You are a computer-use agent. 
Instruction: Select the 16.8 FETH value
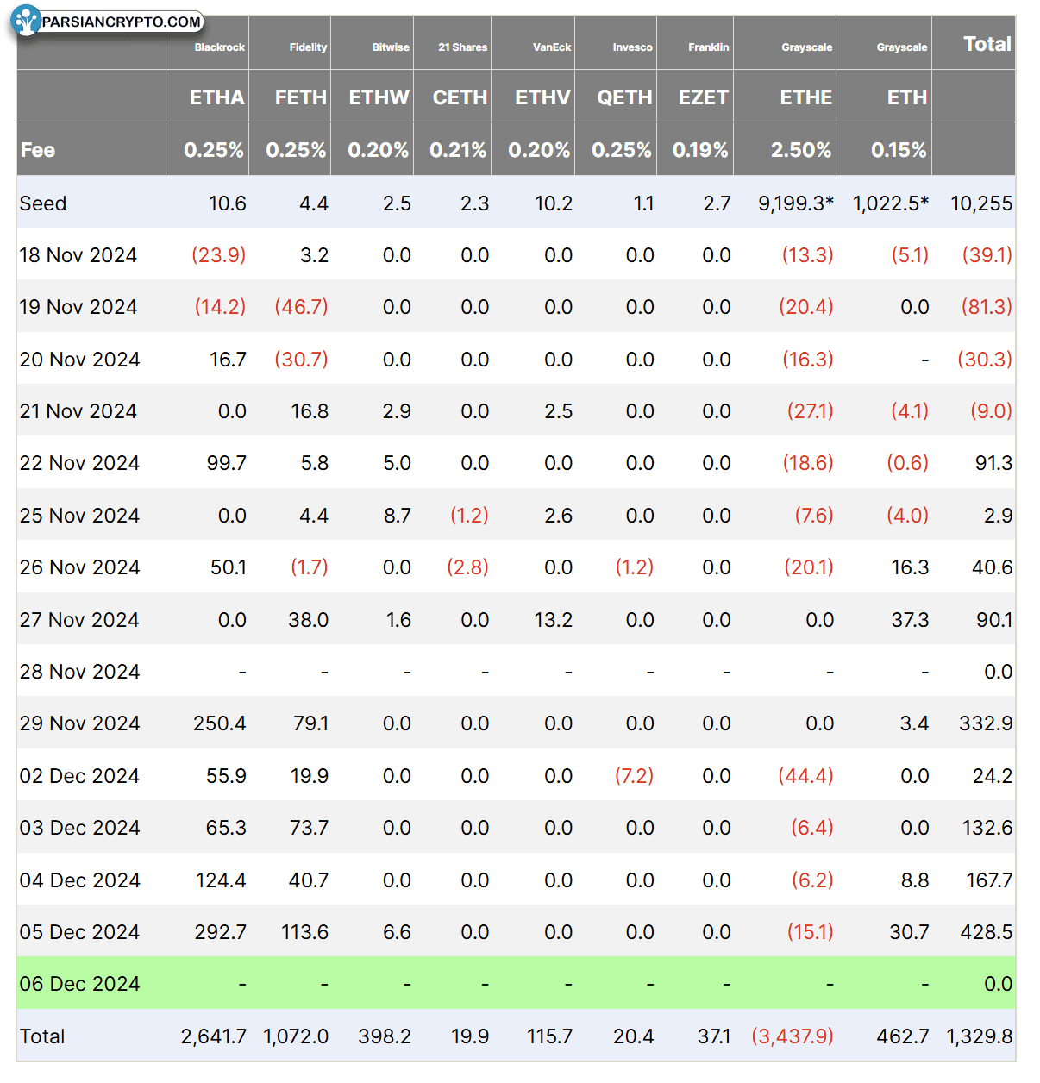click(x=310, y=411)
